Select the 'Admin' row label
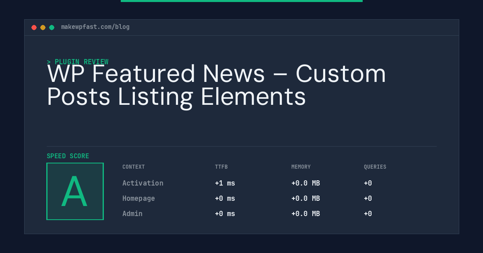Screen dimensions: 483x253 click(x=132, y=214)
